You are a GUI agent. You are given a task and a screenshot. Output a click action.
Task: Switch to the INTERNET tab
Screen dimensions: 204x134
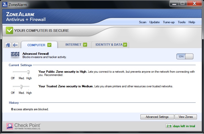pos(74,45)
